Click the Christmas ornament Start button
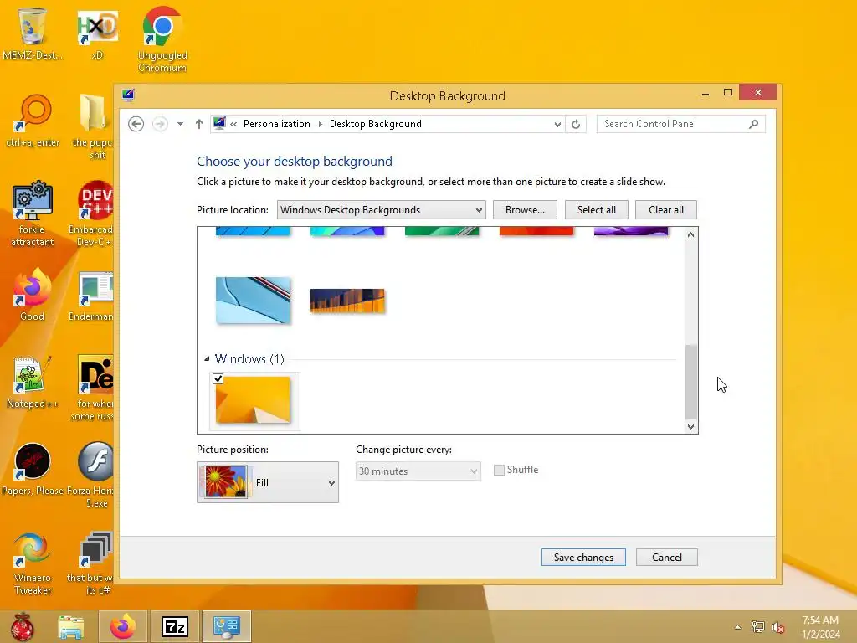This screenshot has height=643, width=857. pyautogui.click(x=23, y=626)
